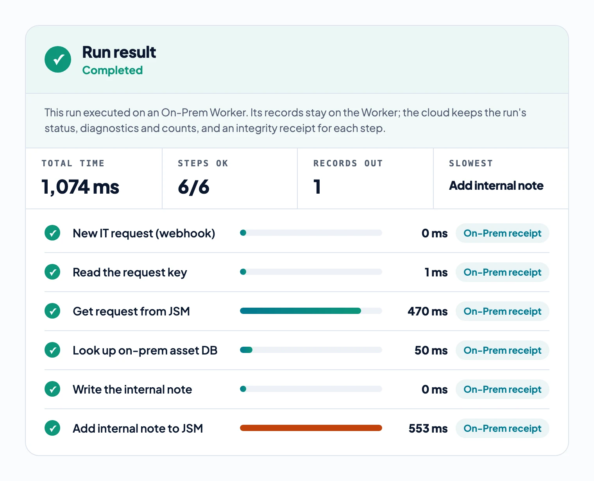Select the status icon for Look up on-prem asset DB

pos(52,350)
